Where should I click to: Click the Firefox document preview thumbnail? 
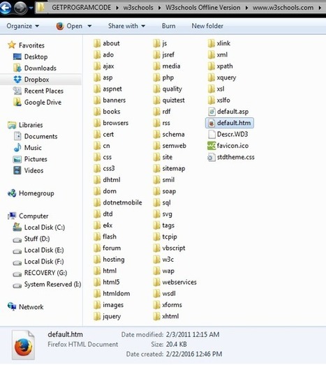point(23,345)
